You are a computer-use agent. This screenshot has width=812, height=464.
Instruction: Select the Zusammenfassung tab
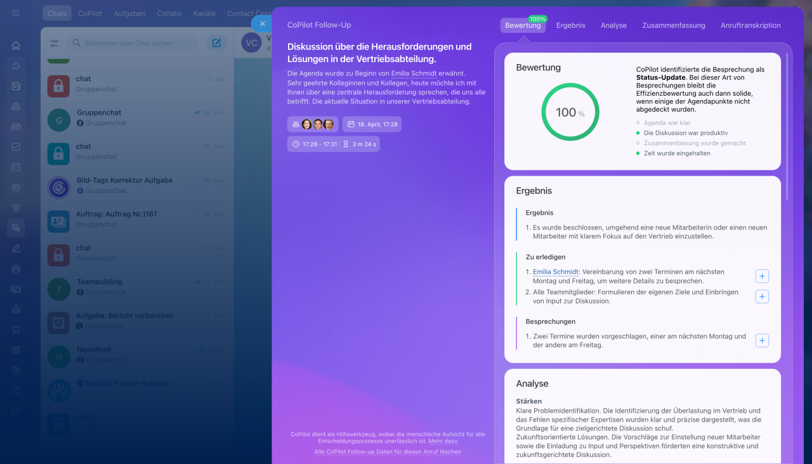(673, 25)
